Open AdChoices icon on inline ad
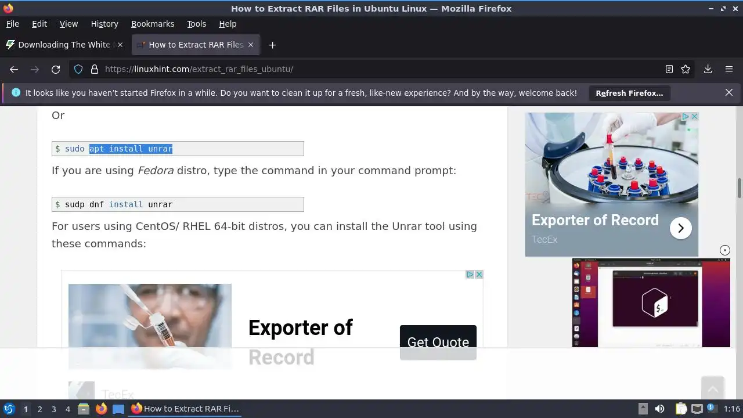This screenshot has width=743, height=418. [471, 275]
